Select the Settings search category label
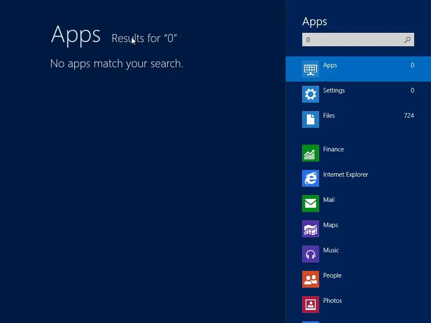The width and height of the screenshot is (431, 323). point(334,91)
